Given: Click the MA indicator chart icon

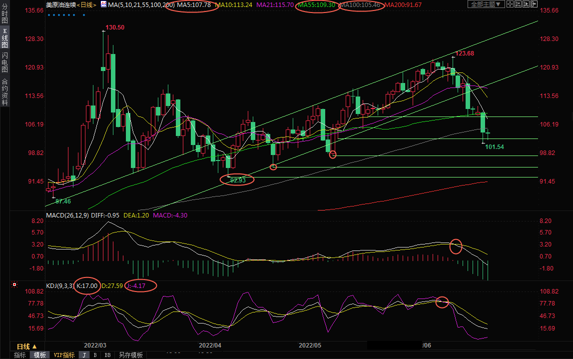Looking at the screenshot, I should click(103, 4).
